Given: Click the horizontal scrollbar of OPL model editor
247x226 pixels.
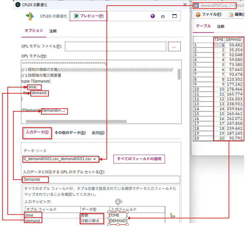Looking at the screenshot, I should tap(76, 122).
